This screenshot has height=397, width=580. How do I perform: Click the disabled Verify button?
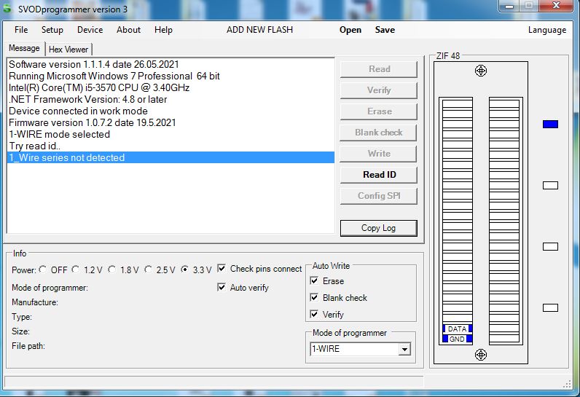[379, 90]
